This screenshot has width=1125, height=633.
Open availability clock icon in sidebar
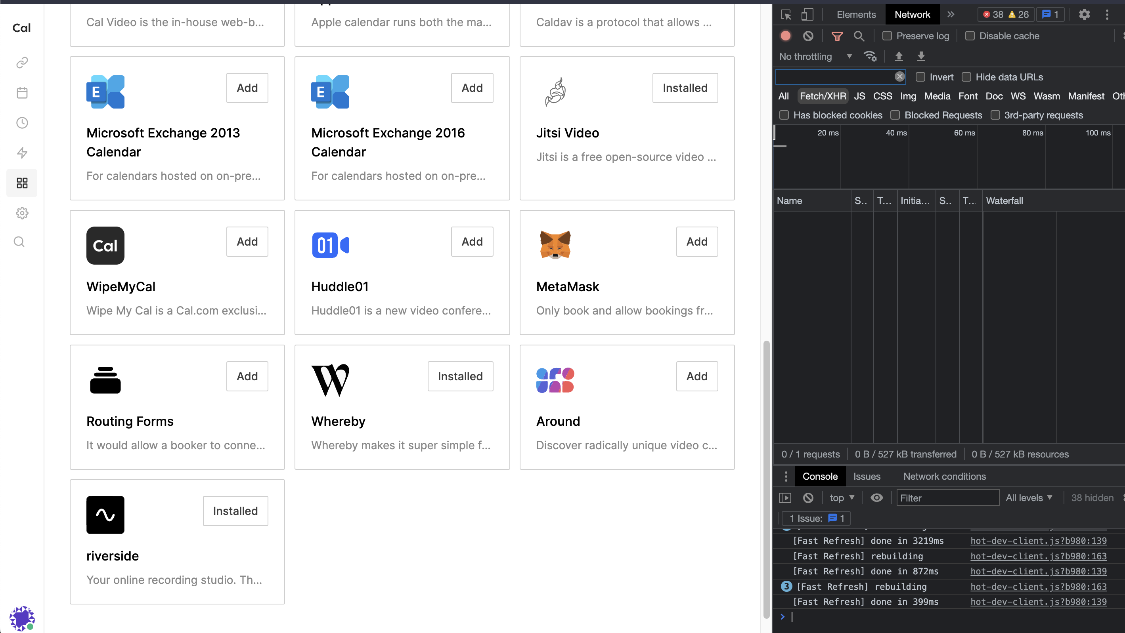(22, 123)
